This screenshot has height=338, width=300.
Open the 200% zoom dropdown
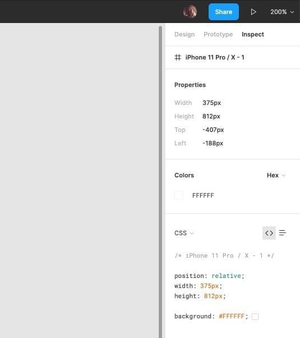pos(282,12)
